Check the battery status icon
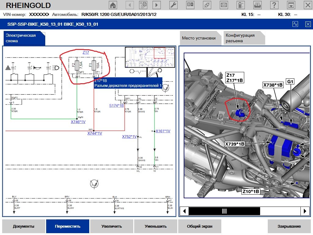This screenshot has width=313, height=235. point(241,5)
